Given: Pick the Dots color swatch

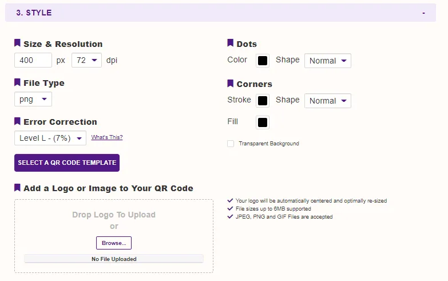Looking at the screenshot, I should [263, 61].
